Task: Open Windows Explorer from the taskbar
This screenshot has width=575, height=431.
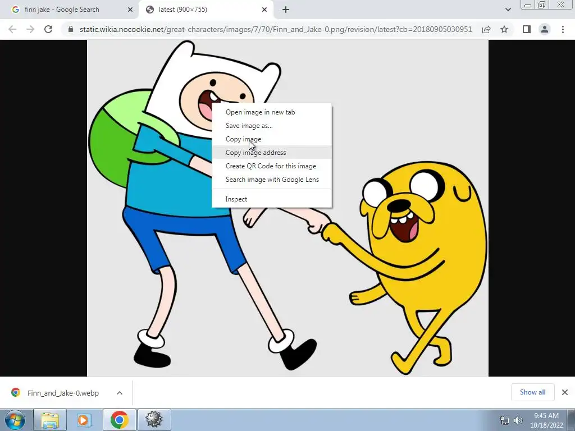Action: pyautogui.click(x=50, y=420)
